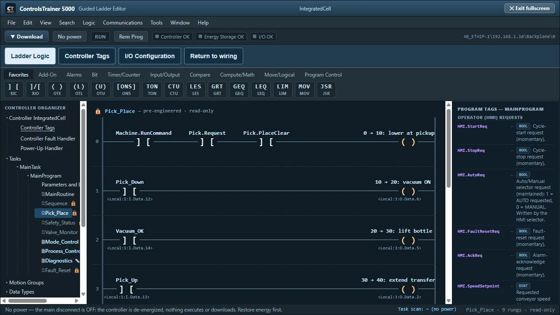
Task: Collapse the Tasks tree node
Action: click(x=7, y=159)
